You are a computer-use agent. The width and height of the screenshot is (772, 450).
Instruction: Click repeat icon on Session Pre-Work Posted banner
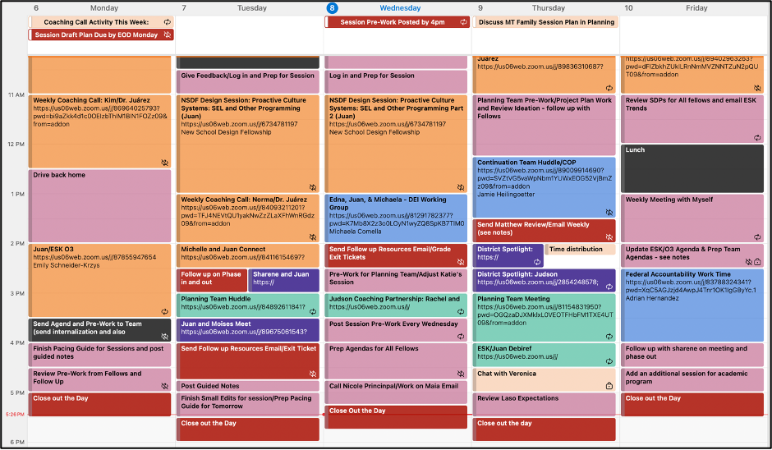point(463,23)
